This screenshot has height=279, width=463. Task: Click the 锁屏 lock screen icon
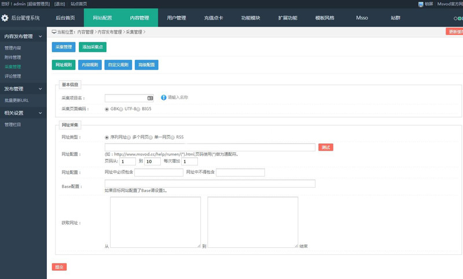tap(420, 3)
